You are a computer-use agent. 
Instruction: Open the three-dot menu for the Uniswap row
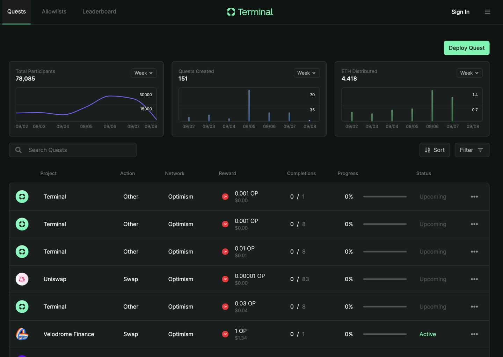pos(474,279)
